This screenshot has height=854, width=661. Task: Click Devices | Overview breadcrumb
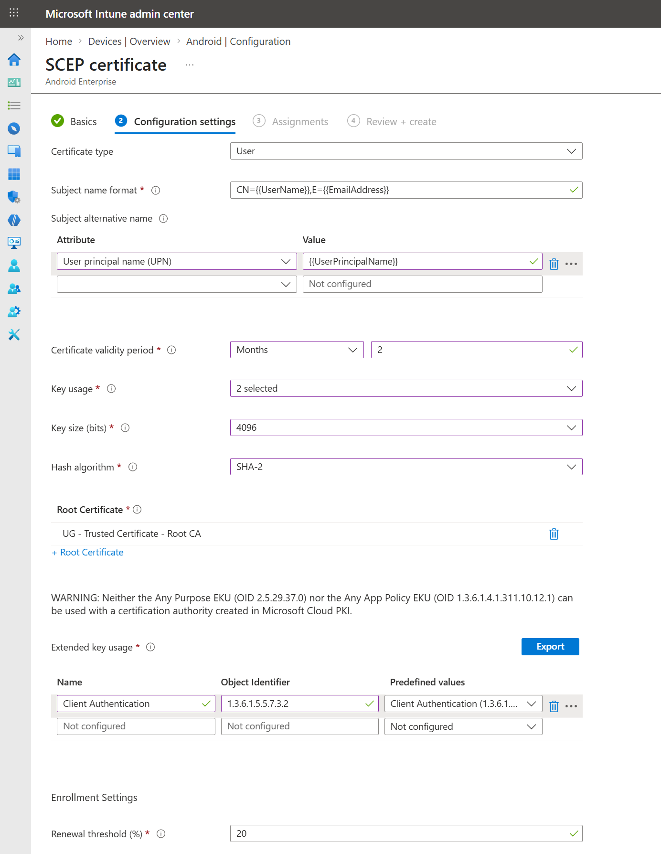point(129,42)
